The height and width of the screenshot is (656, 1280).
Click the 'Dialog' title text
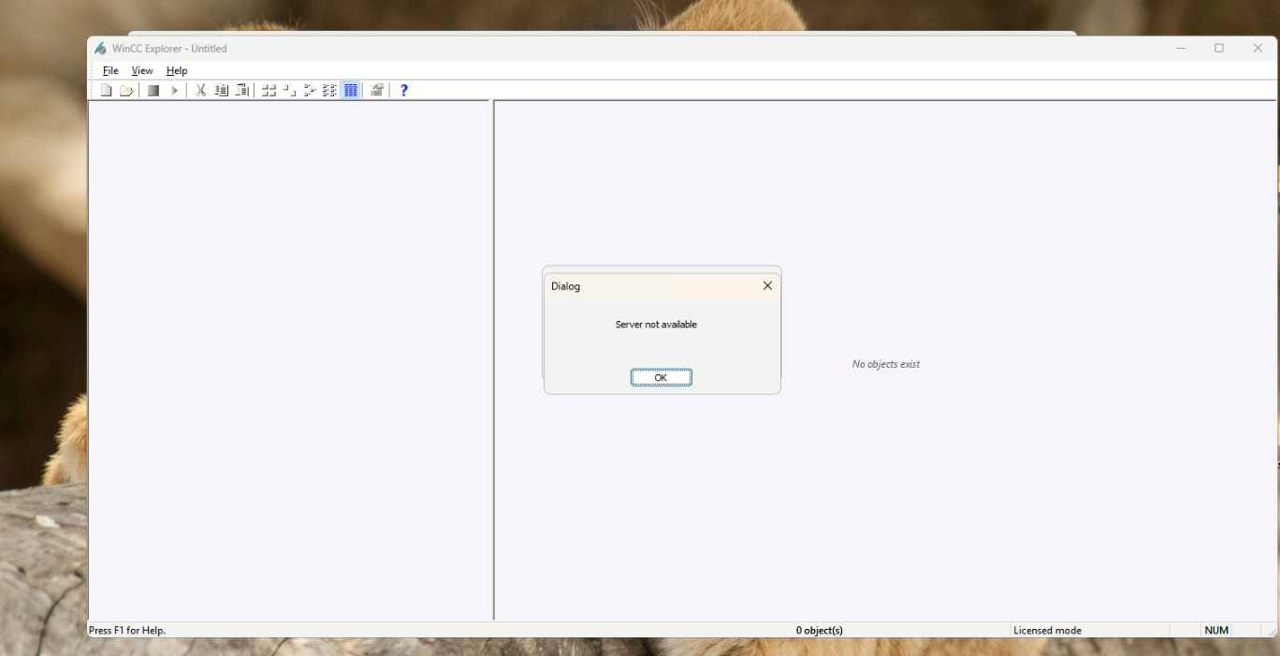click(x=565, y=286)
